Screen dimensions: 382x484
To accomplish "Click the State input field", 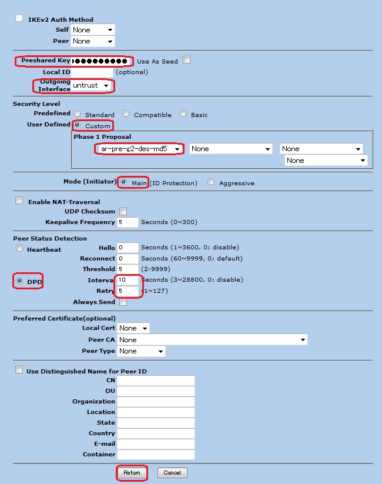I will 156,423.
